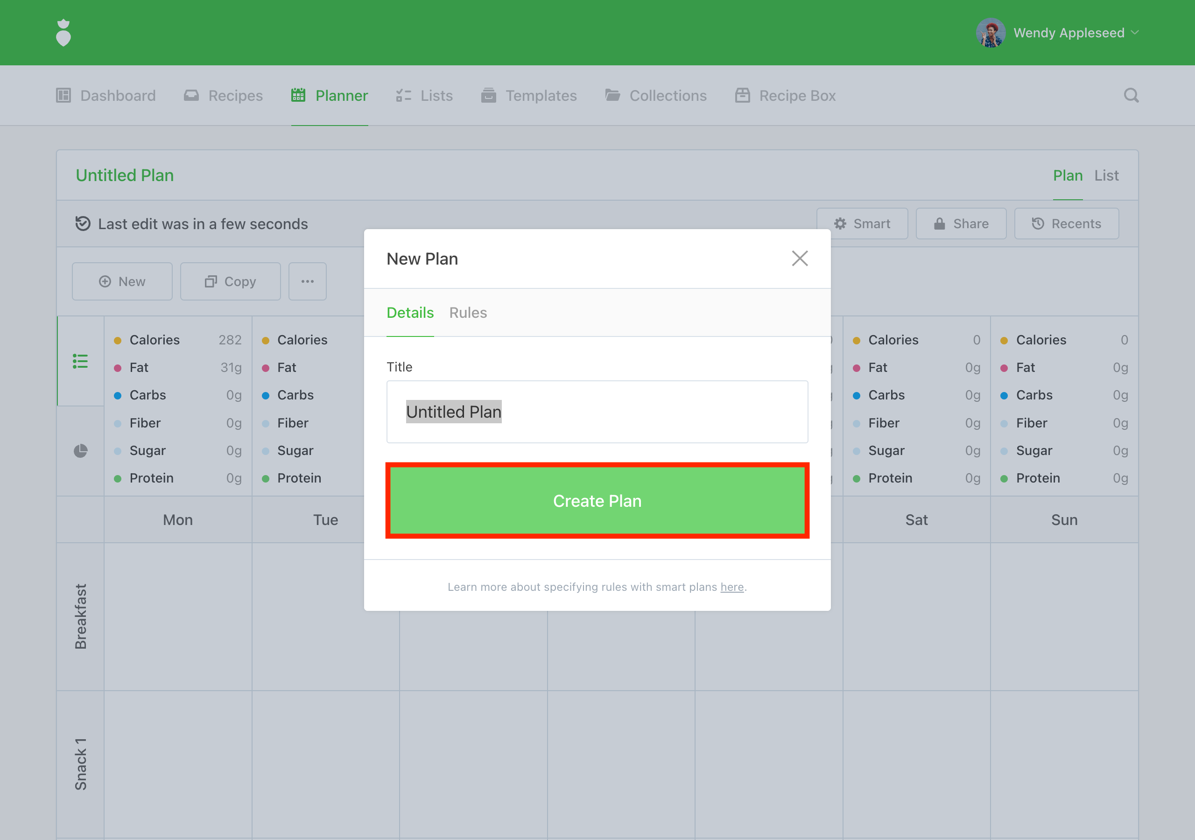Viewport: 1195px width, 840px height.
Task: Select the nutrition list view icon
Action: point(80,361)
